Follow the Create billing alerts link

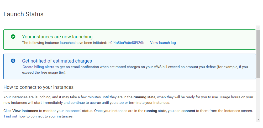38,67
